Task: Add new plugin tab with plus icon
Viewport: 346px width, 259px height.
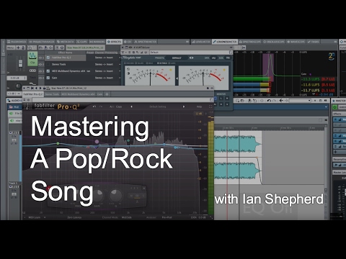Action: 107,94
